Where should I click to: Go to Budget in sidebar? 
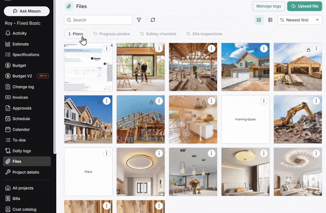coord(19,65)
